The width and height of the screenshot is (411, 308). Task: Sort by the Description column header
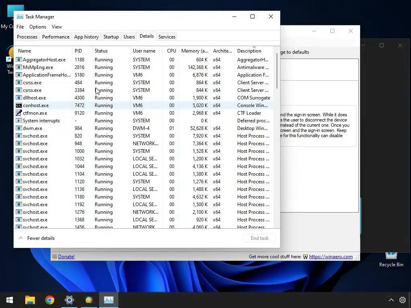[254, 51]
